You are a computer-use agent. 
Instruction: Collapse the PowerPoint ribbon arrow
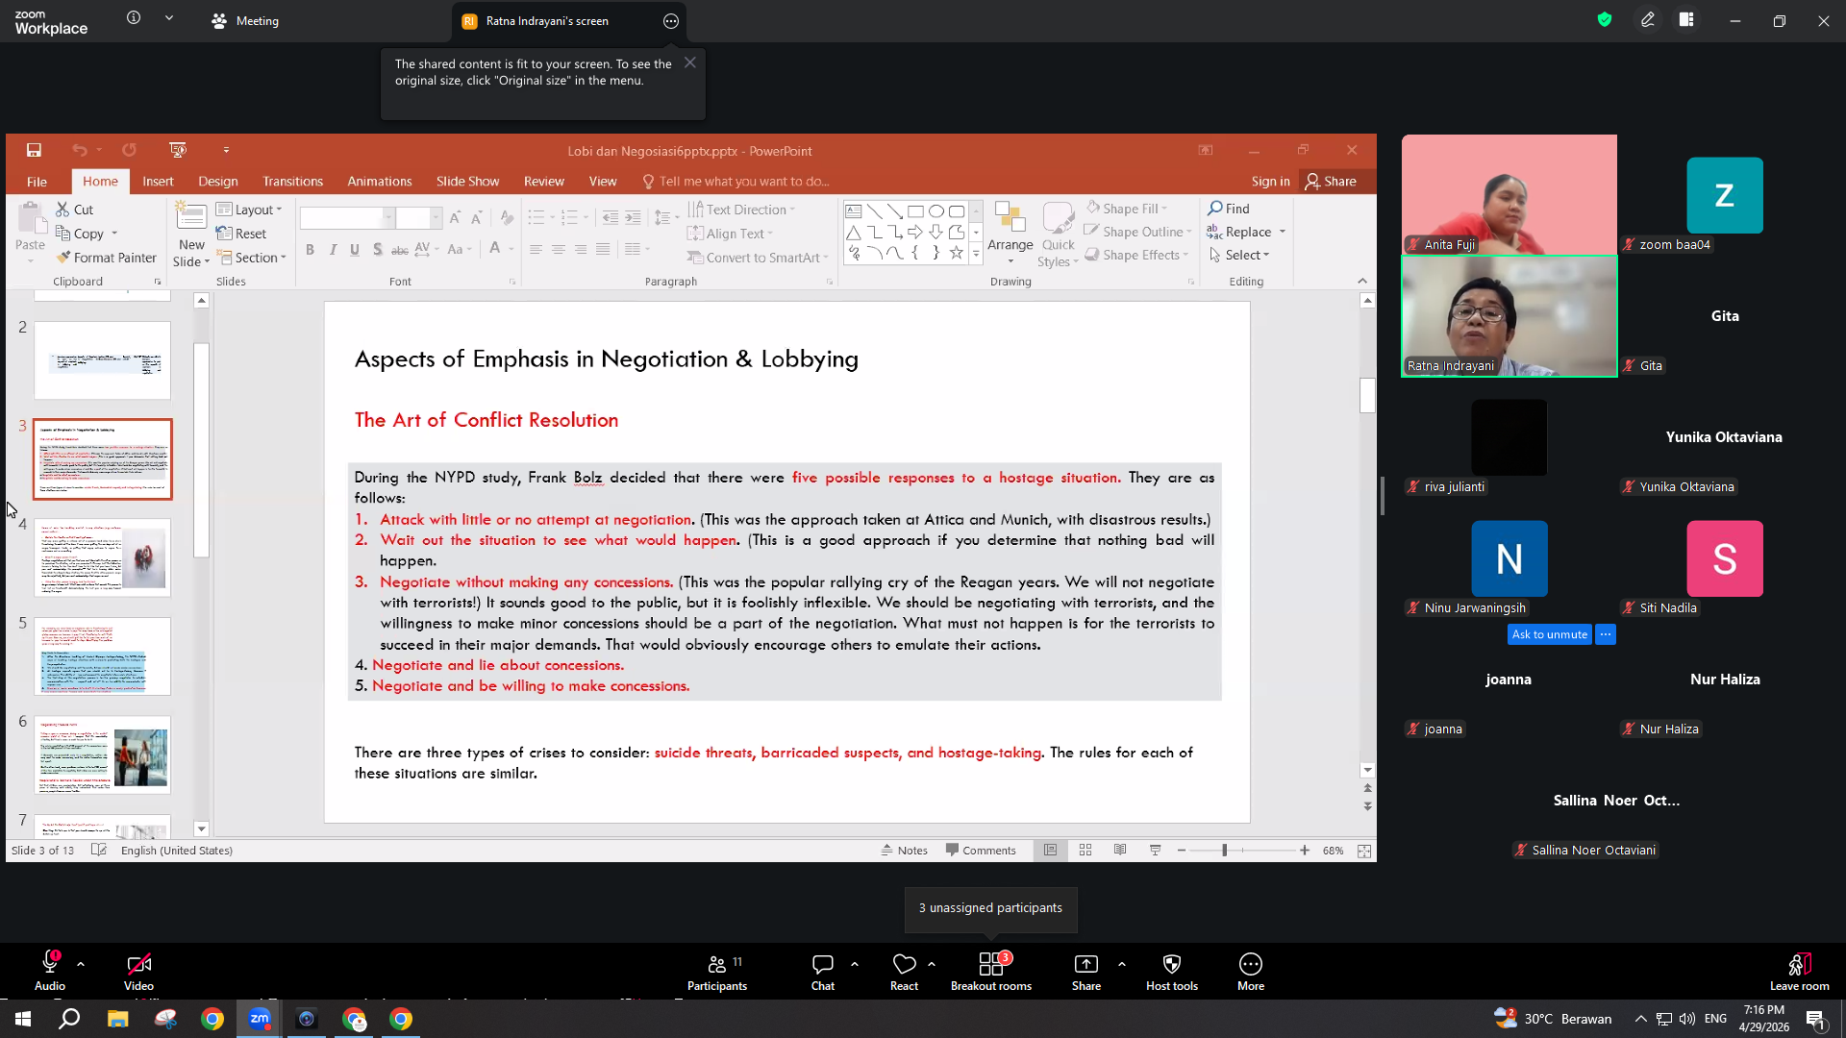coord(1362,281)
